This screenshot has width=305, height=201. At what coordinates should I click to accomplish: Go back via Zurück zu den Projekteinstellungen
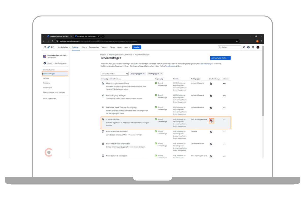tap(55, 63)
